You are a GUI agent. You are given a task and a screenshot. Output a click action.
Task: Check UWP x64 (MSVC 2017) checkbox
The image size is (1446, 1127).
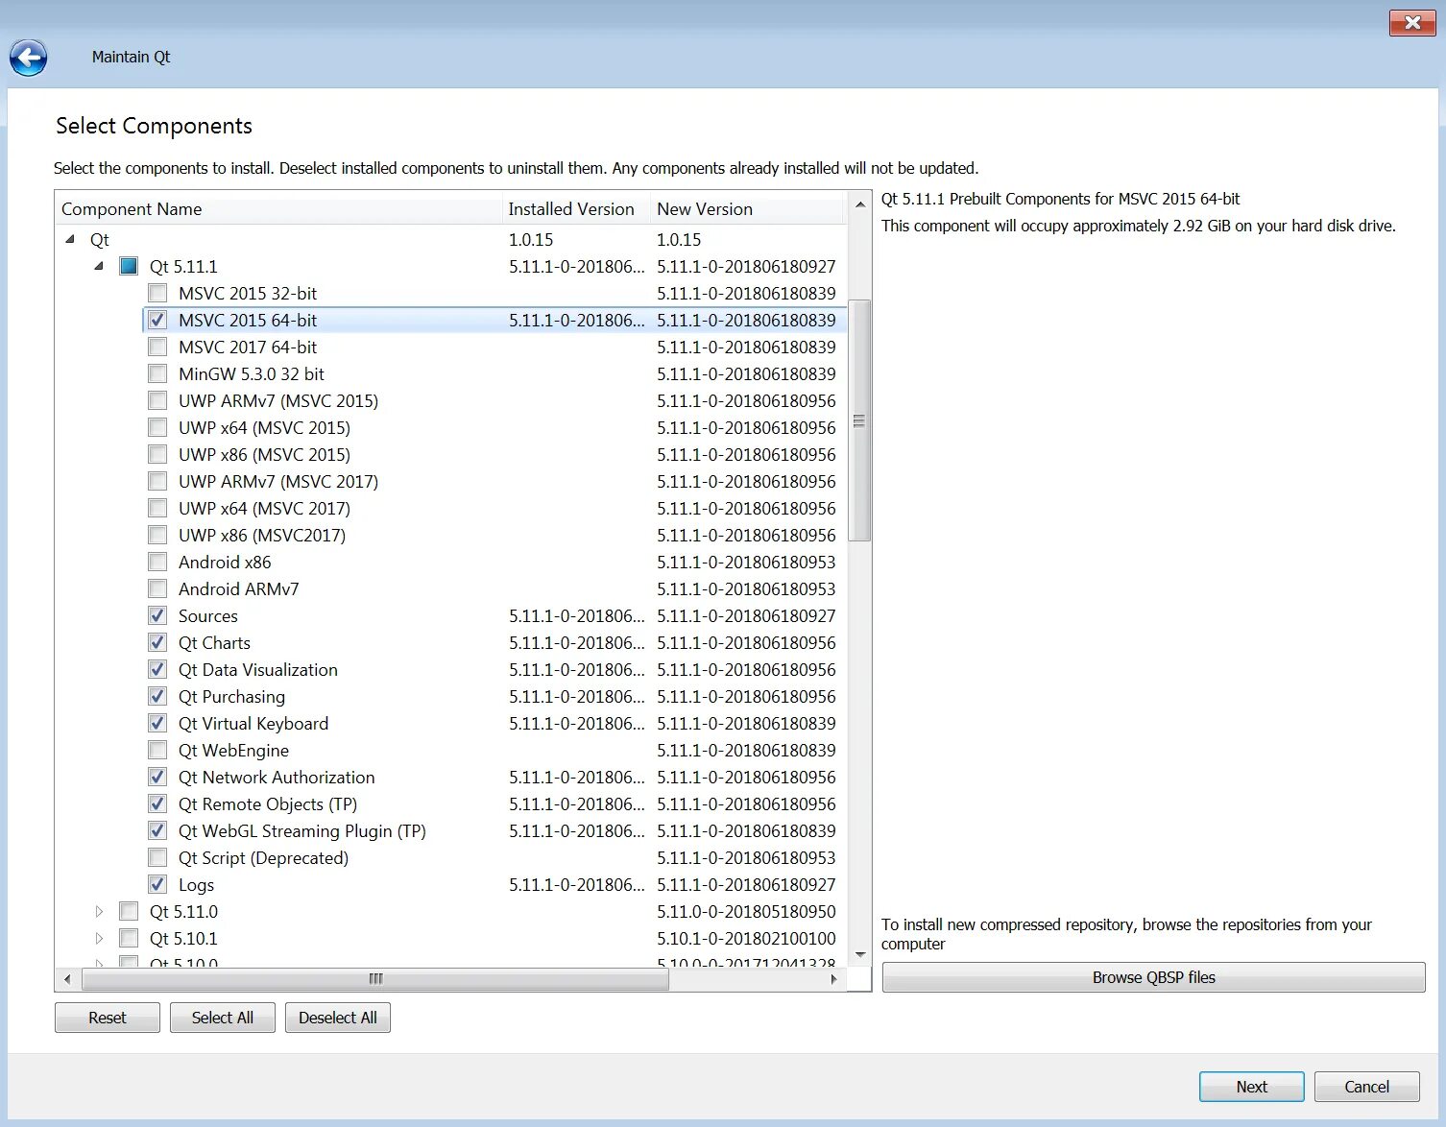pos(157,508)
